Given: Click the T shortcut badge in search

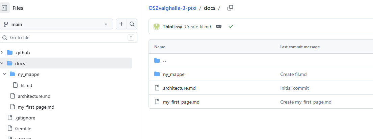Looking at the screenshot, I should 131,37.
